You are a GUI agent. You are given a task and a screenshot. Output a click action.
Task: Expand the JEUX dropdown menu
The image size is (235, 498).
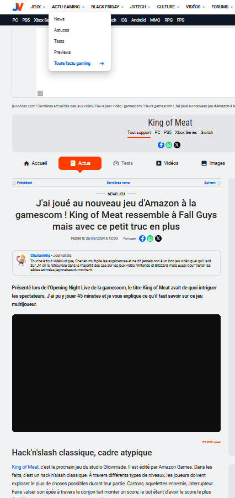pyautogui.click(x=38, y=7)
